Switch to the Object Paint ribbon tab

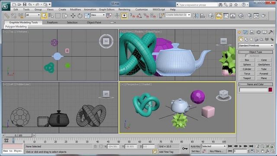[x=94, y=23]
